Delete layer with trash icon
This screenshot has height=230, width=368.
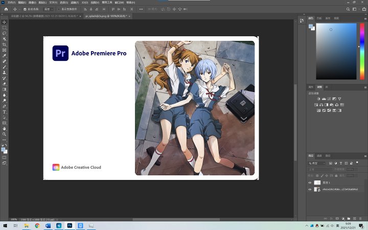360,219
